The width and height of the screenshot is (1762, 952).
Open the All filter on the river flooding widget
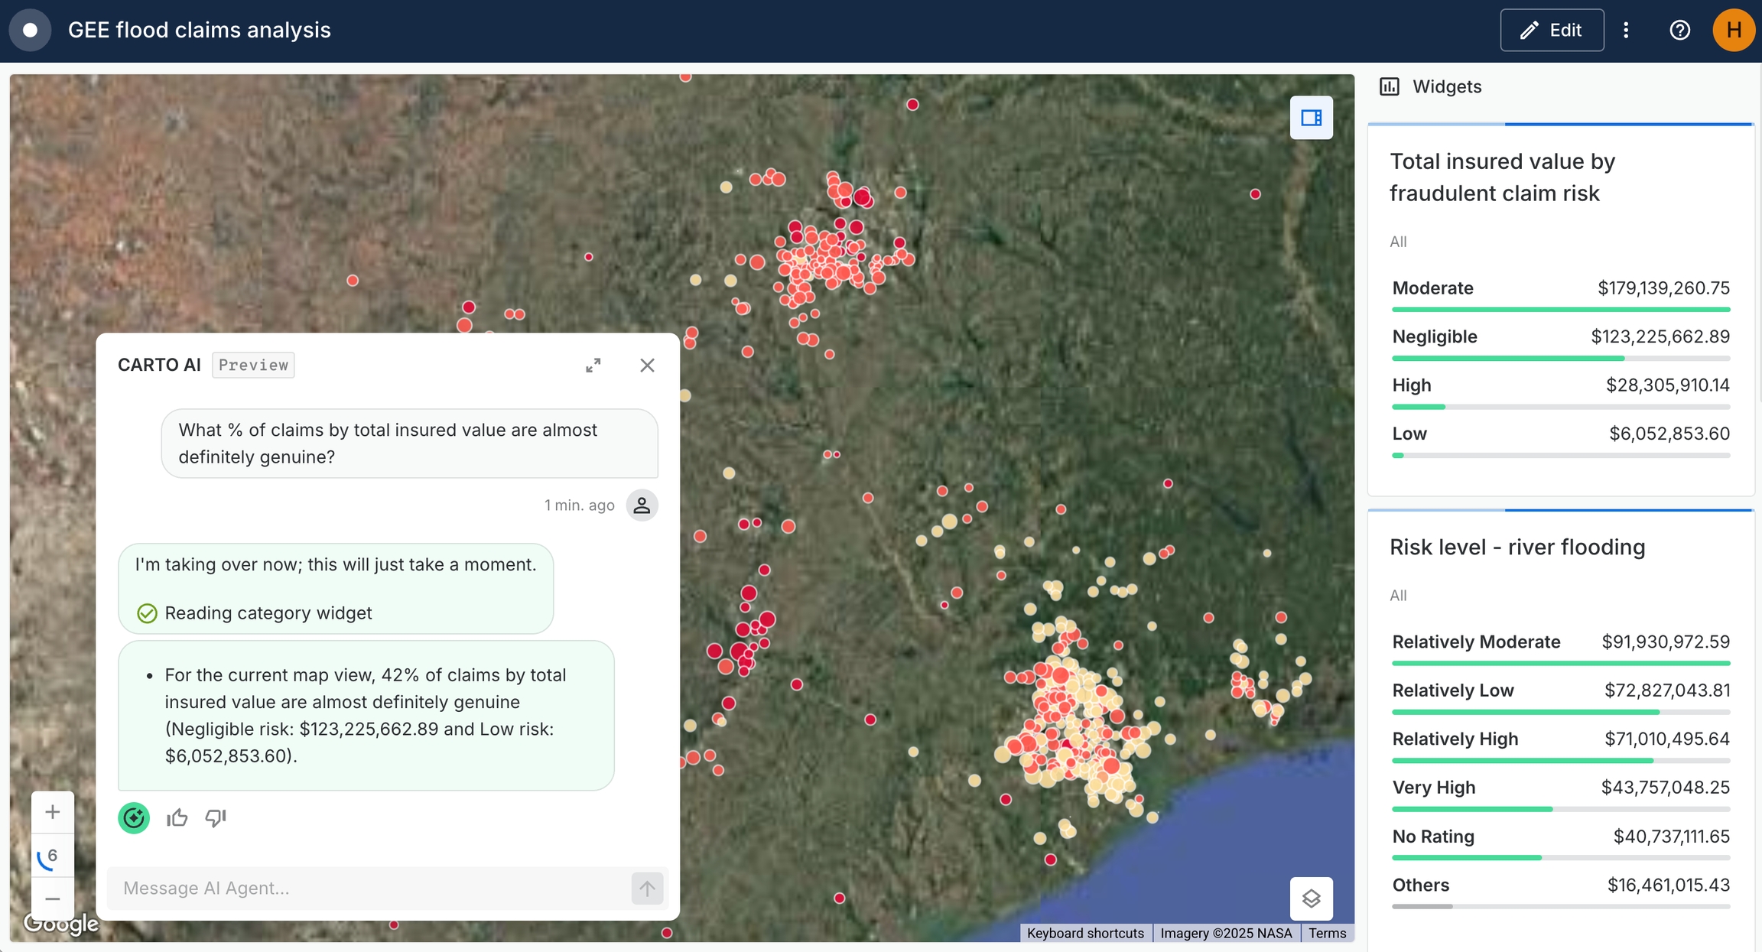tap(1398, 595)
